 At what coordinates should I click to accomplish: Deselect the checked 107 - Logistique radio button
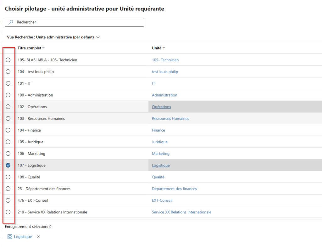click(x=8, y=165)
